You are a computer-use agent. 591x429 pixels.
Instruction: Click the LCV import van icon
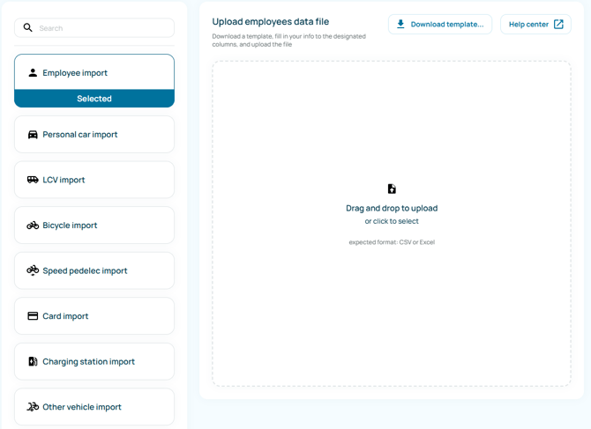tap(33, 180)
